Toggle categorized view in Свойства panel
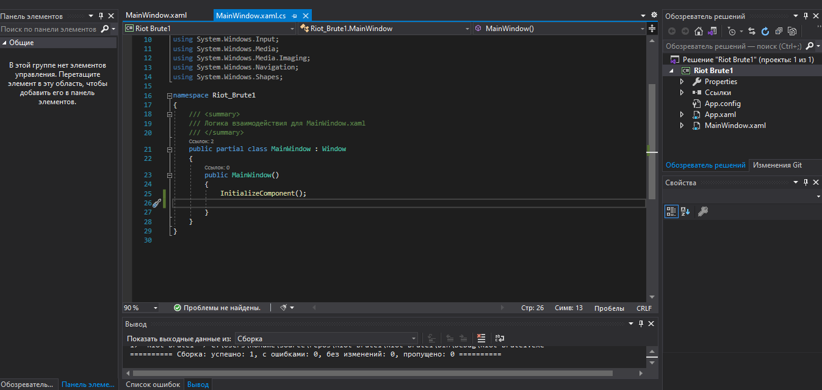 tap(671, 211)
